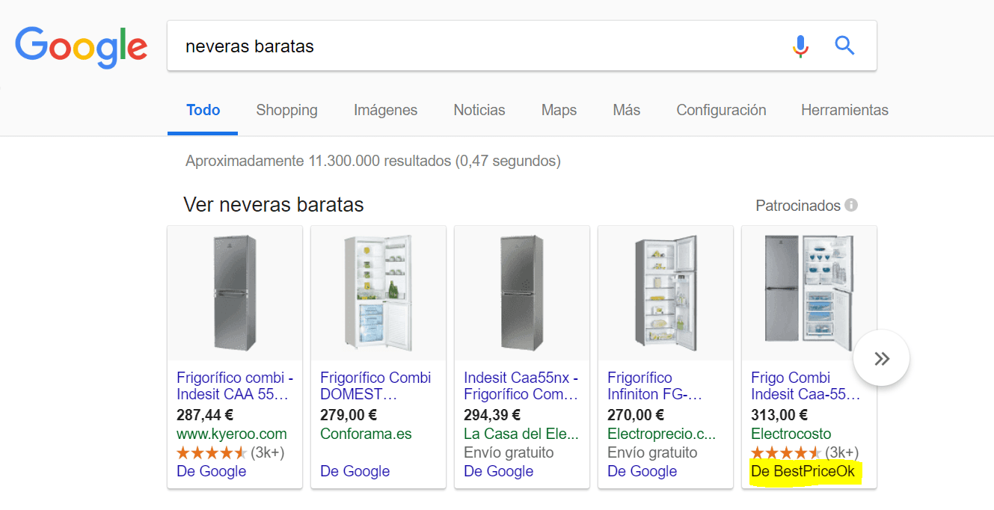Select the Todo tab
The height and width of the screenshot is (510, 994).
click(x=203, y=110)
